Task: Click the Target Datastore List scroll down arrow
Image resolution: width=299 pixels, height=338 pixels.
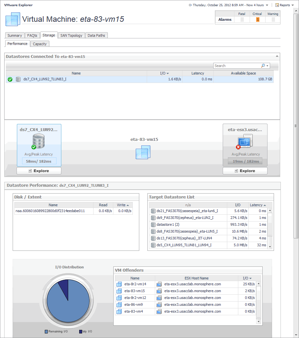Action: [x=270, y=247]
